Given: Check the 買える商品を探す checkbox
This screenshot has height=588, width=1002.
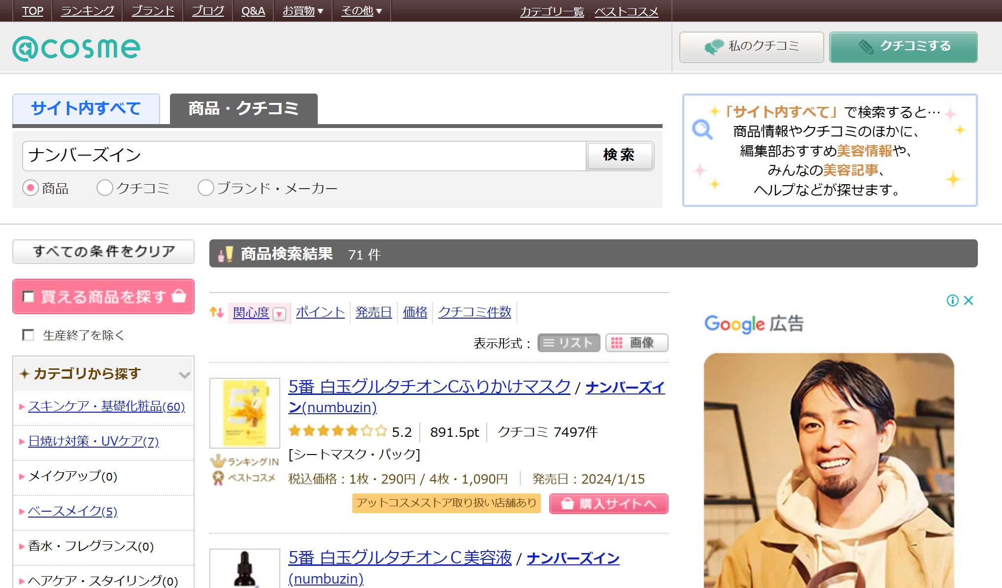Looking at the screenshot, I should (x=28, y=297).
